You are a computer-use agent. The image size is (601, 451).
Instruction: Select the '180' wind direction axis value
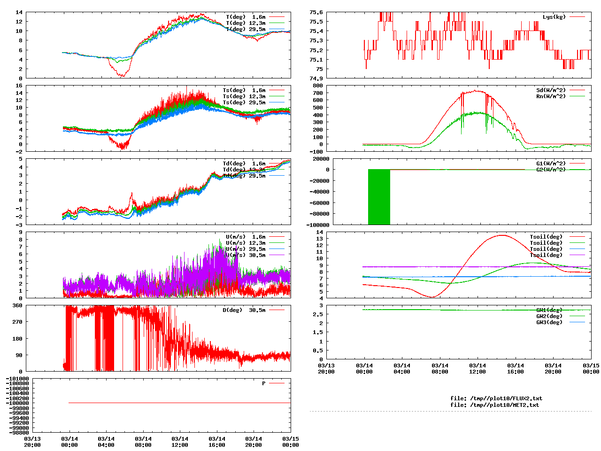[x=17, y=339]
